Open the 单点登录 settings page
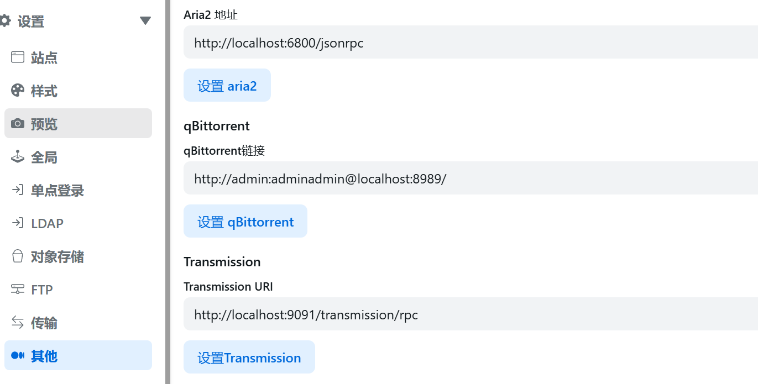Image resolution: width=758 pixels, height=384 pixels. click(57, 191)
